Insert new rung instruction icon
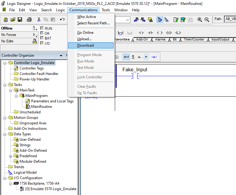This screenshot has height=195, width=236. coord(121,33)
